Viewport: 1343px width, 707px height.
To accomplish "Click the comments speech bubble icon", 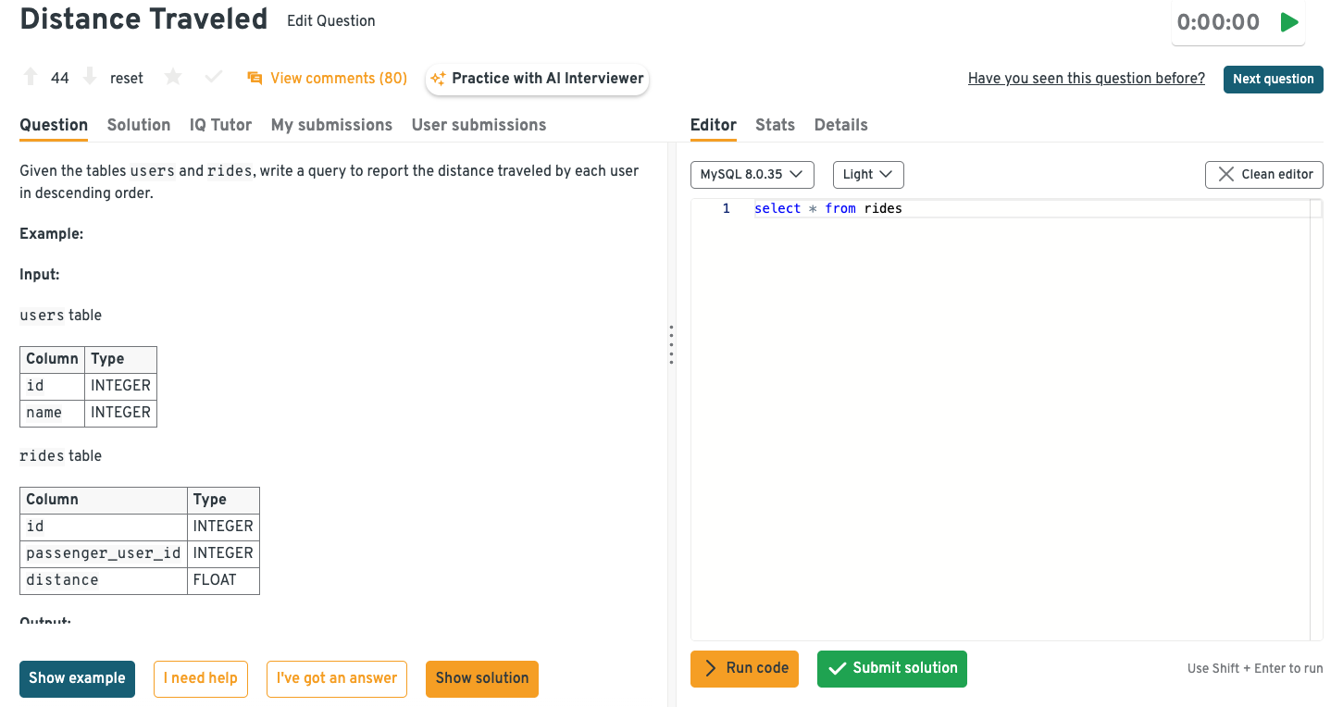I will coord(255,79).
